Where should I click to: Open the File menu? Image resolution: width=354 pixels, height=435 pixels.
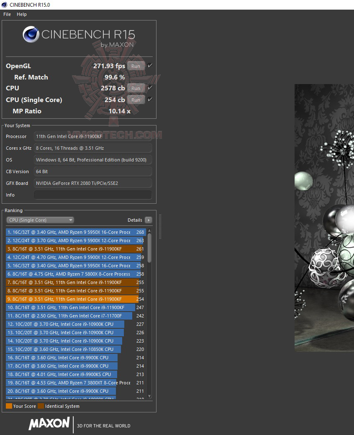point(7,14)
